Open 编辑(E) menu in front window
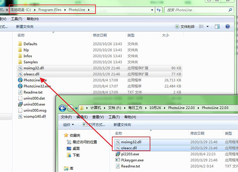This screenshot has height=172, width=238. 82,117
